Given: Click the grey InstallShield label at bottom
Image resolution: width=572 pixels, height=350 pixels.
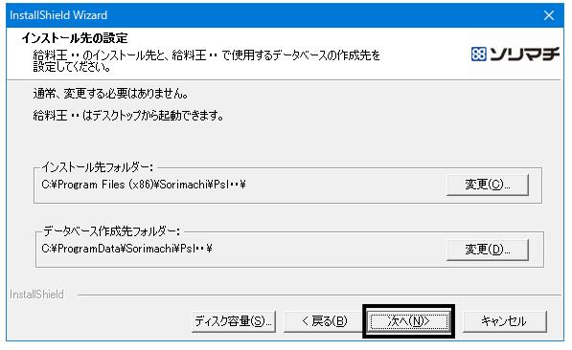Looking at the screenshot, I should tap(36, 295).
